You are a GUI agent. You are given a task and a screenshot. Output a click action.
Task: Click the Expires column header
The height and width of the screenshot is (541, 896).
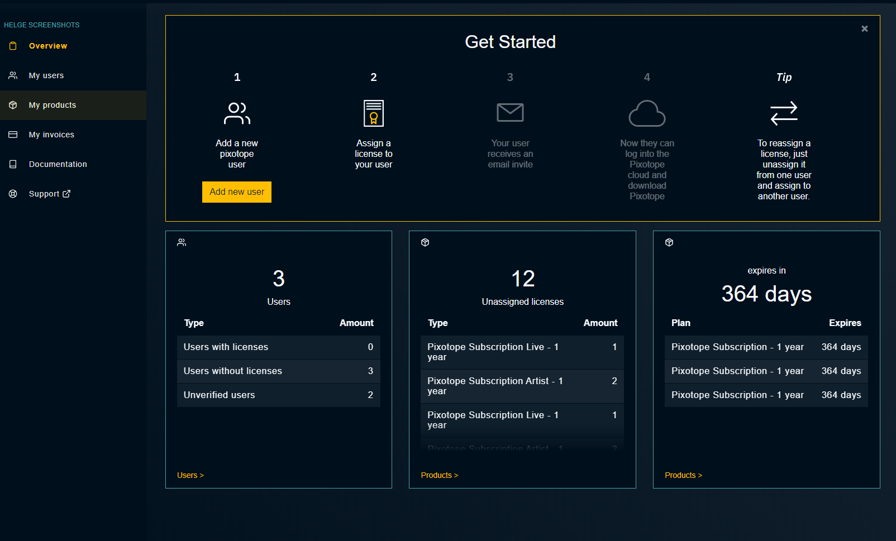pyautogui.click(x=845, y=323)
